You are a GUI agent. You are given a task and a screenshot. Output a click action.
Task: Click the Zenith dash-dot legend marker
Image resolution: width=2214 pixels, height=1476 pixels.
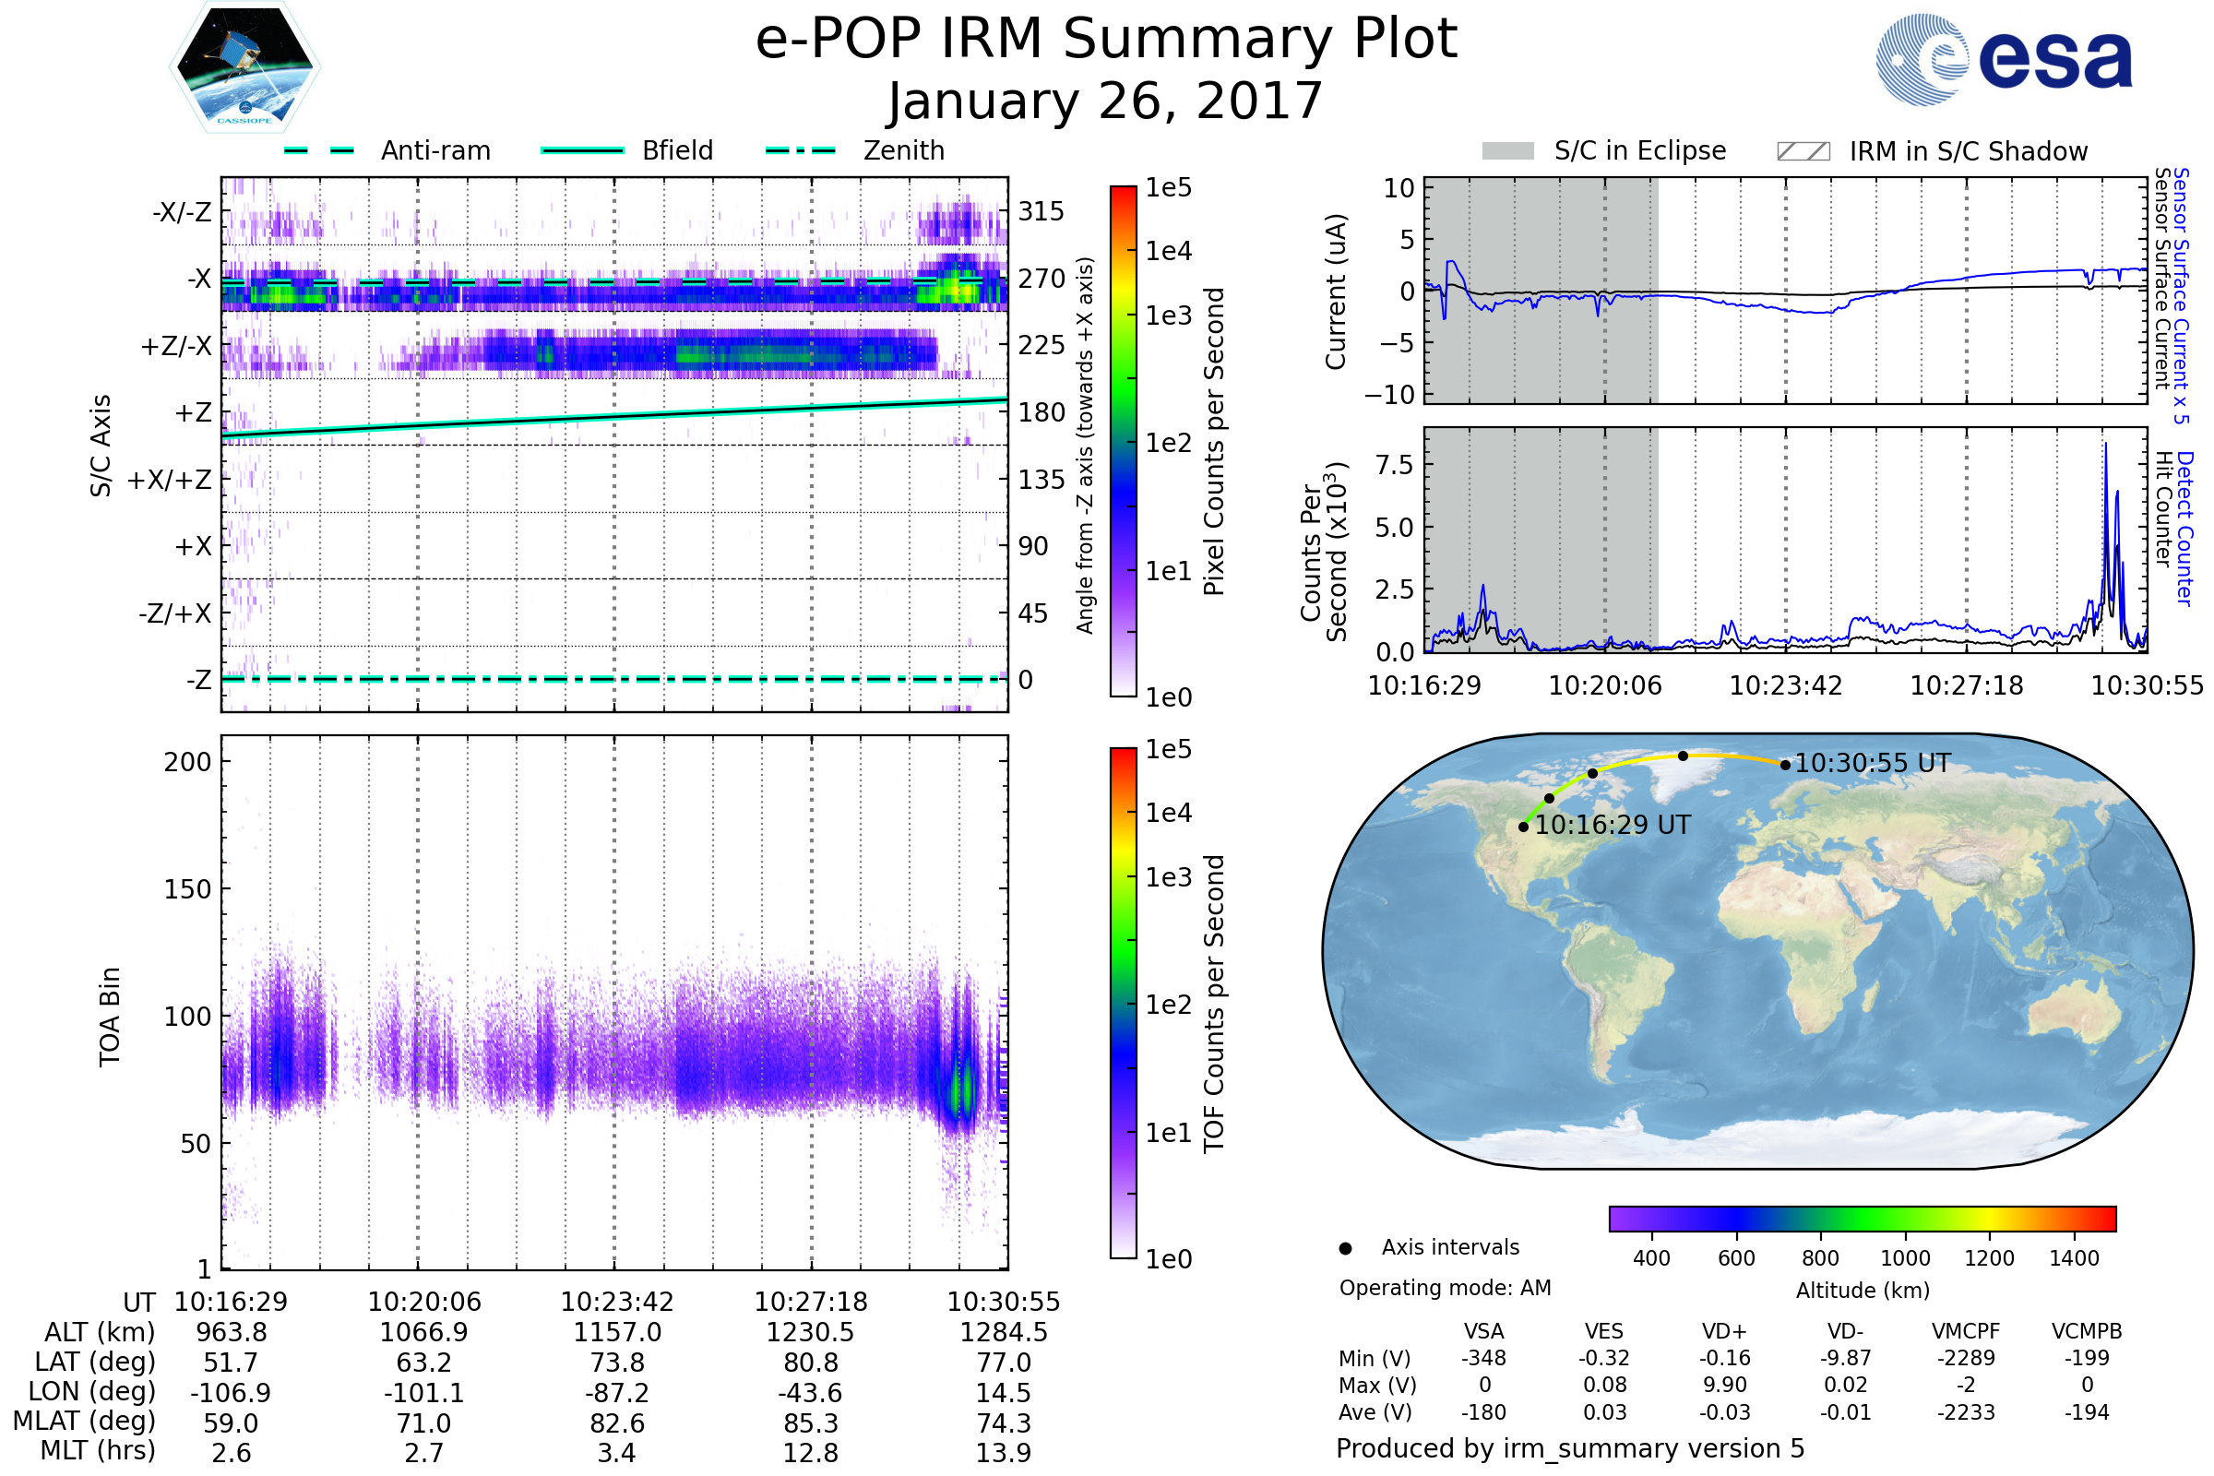pyautogui.click(x=800, y=150)
